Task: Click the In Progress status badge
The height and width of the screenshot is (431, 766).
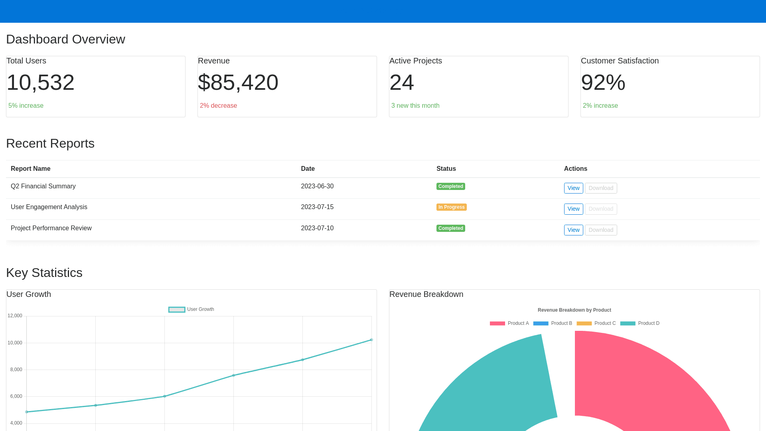Action: pos(451,207)
